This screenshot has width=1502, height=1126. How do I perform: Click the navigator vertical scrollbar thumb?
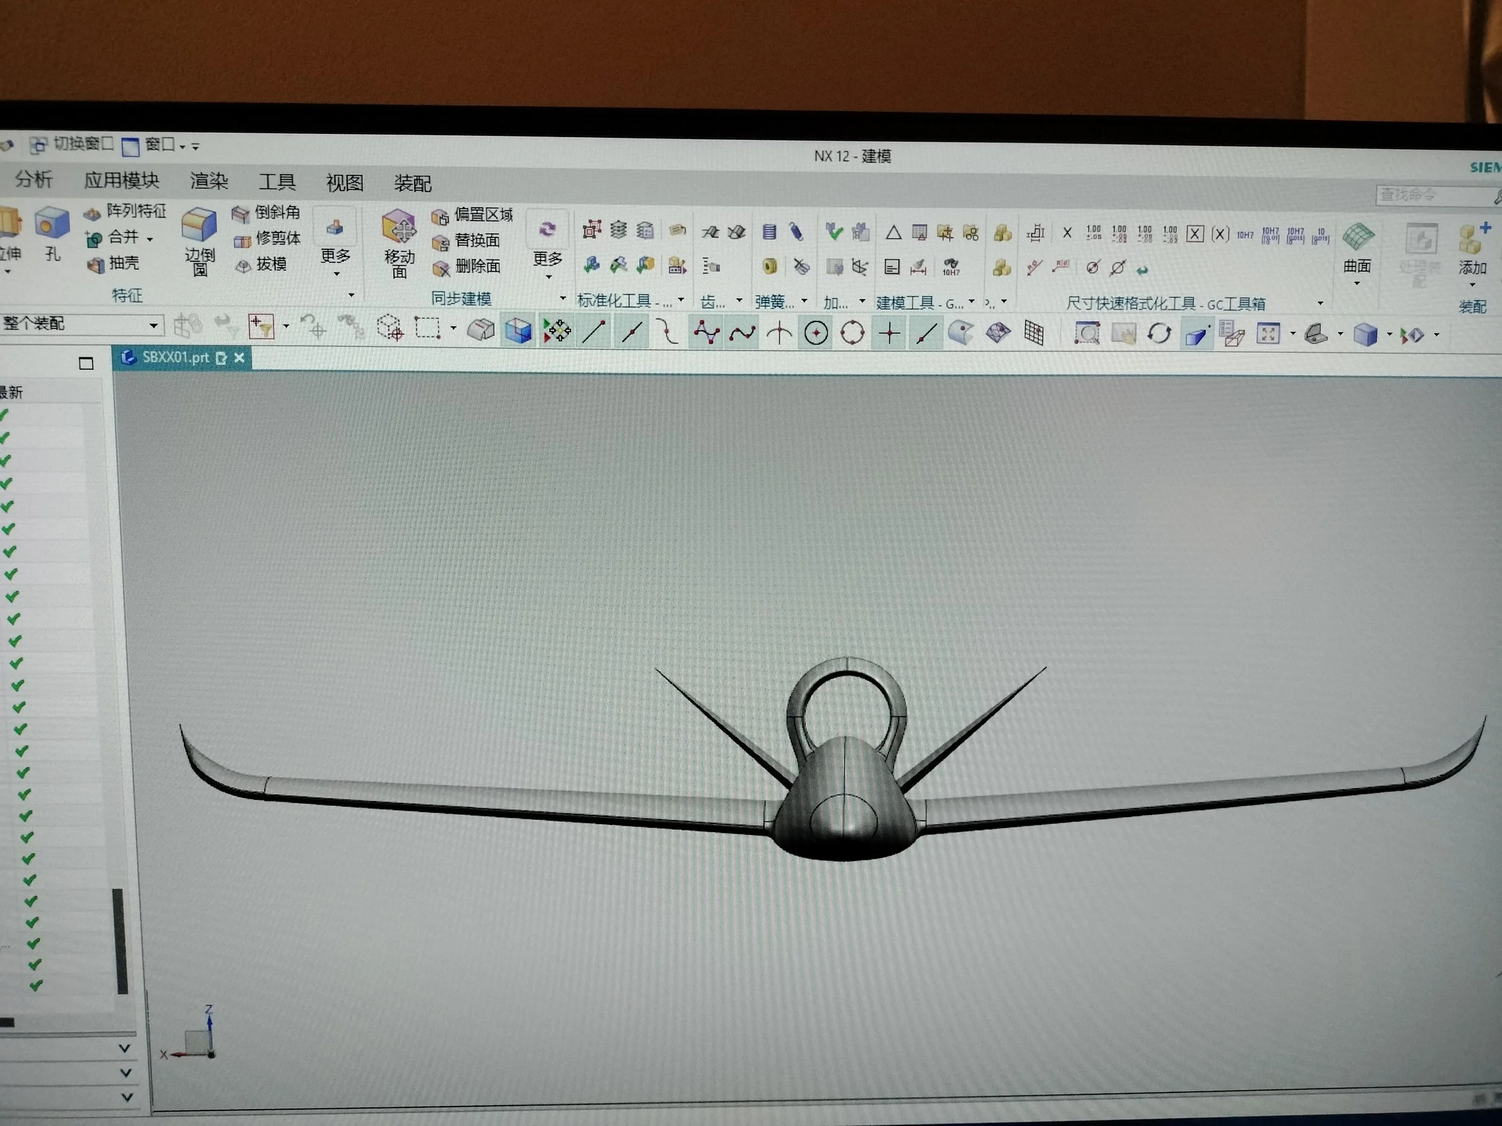121,940
